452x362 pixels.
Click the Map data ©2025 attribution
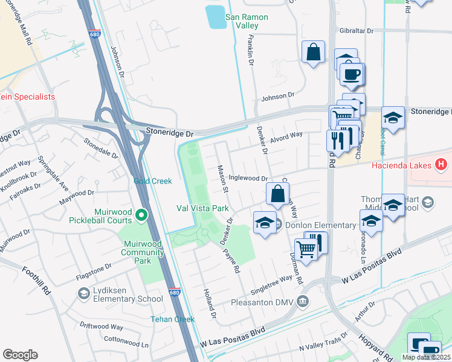(427, 358)
